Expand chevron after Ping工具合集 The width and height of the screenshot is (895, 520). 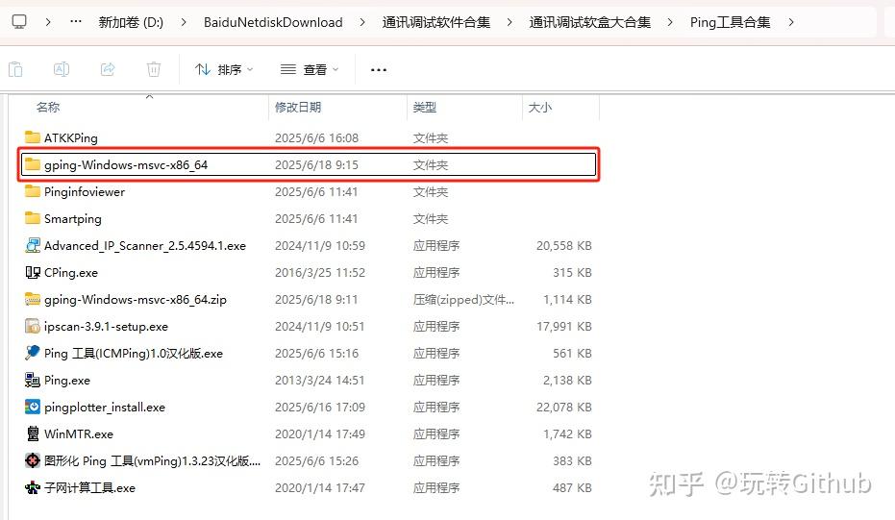pos(790,22)
